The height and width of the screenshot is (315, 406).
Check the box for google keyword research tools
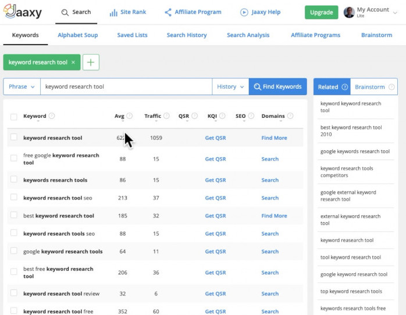click(x=14, y=251)
